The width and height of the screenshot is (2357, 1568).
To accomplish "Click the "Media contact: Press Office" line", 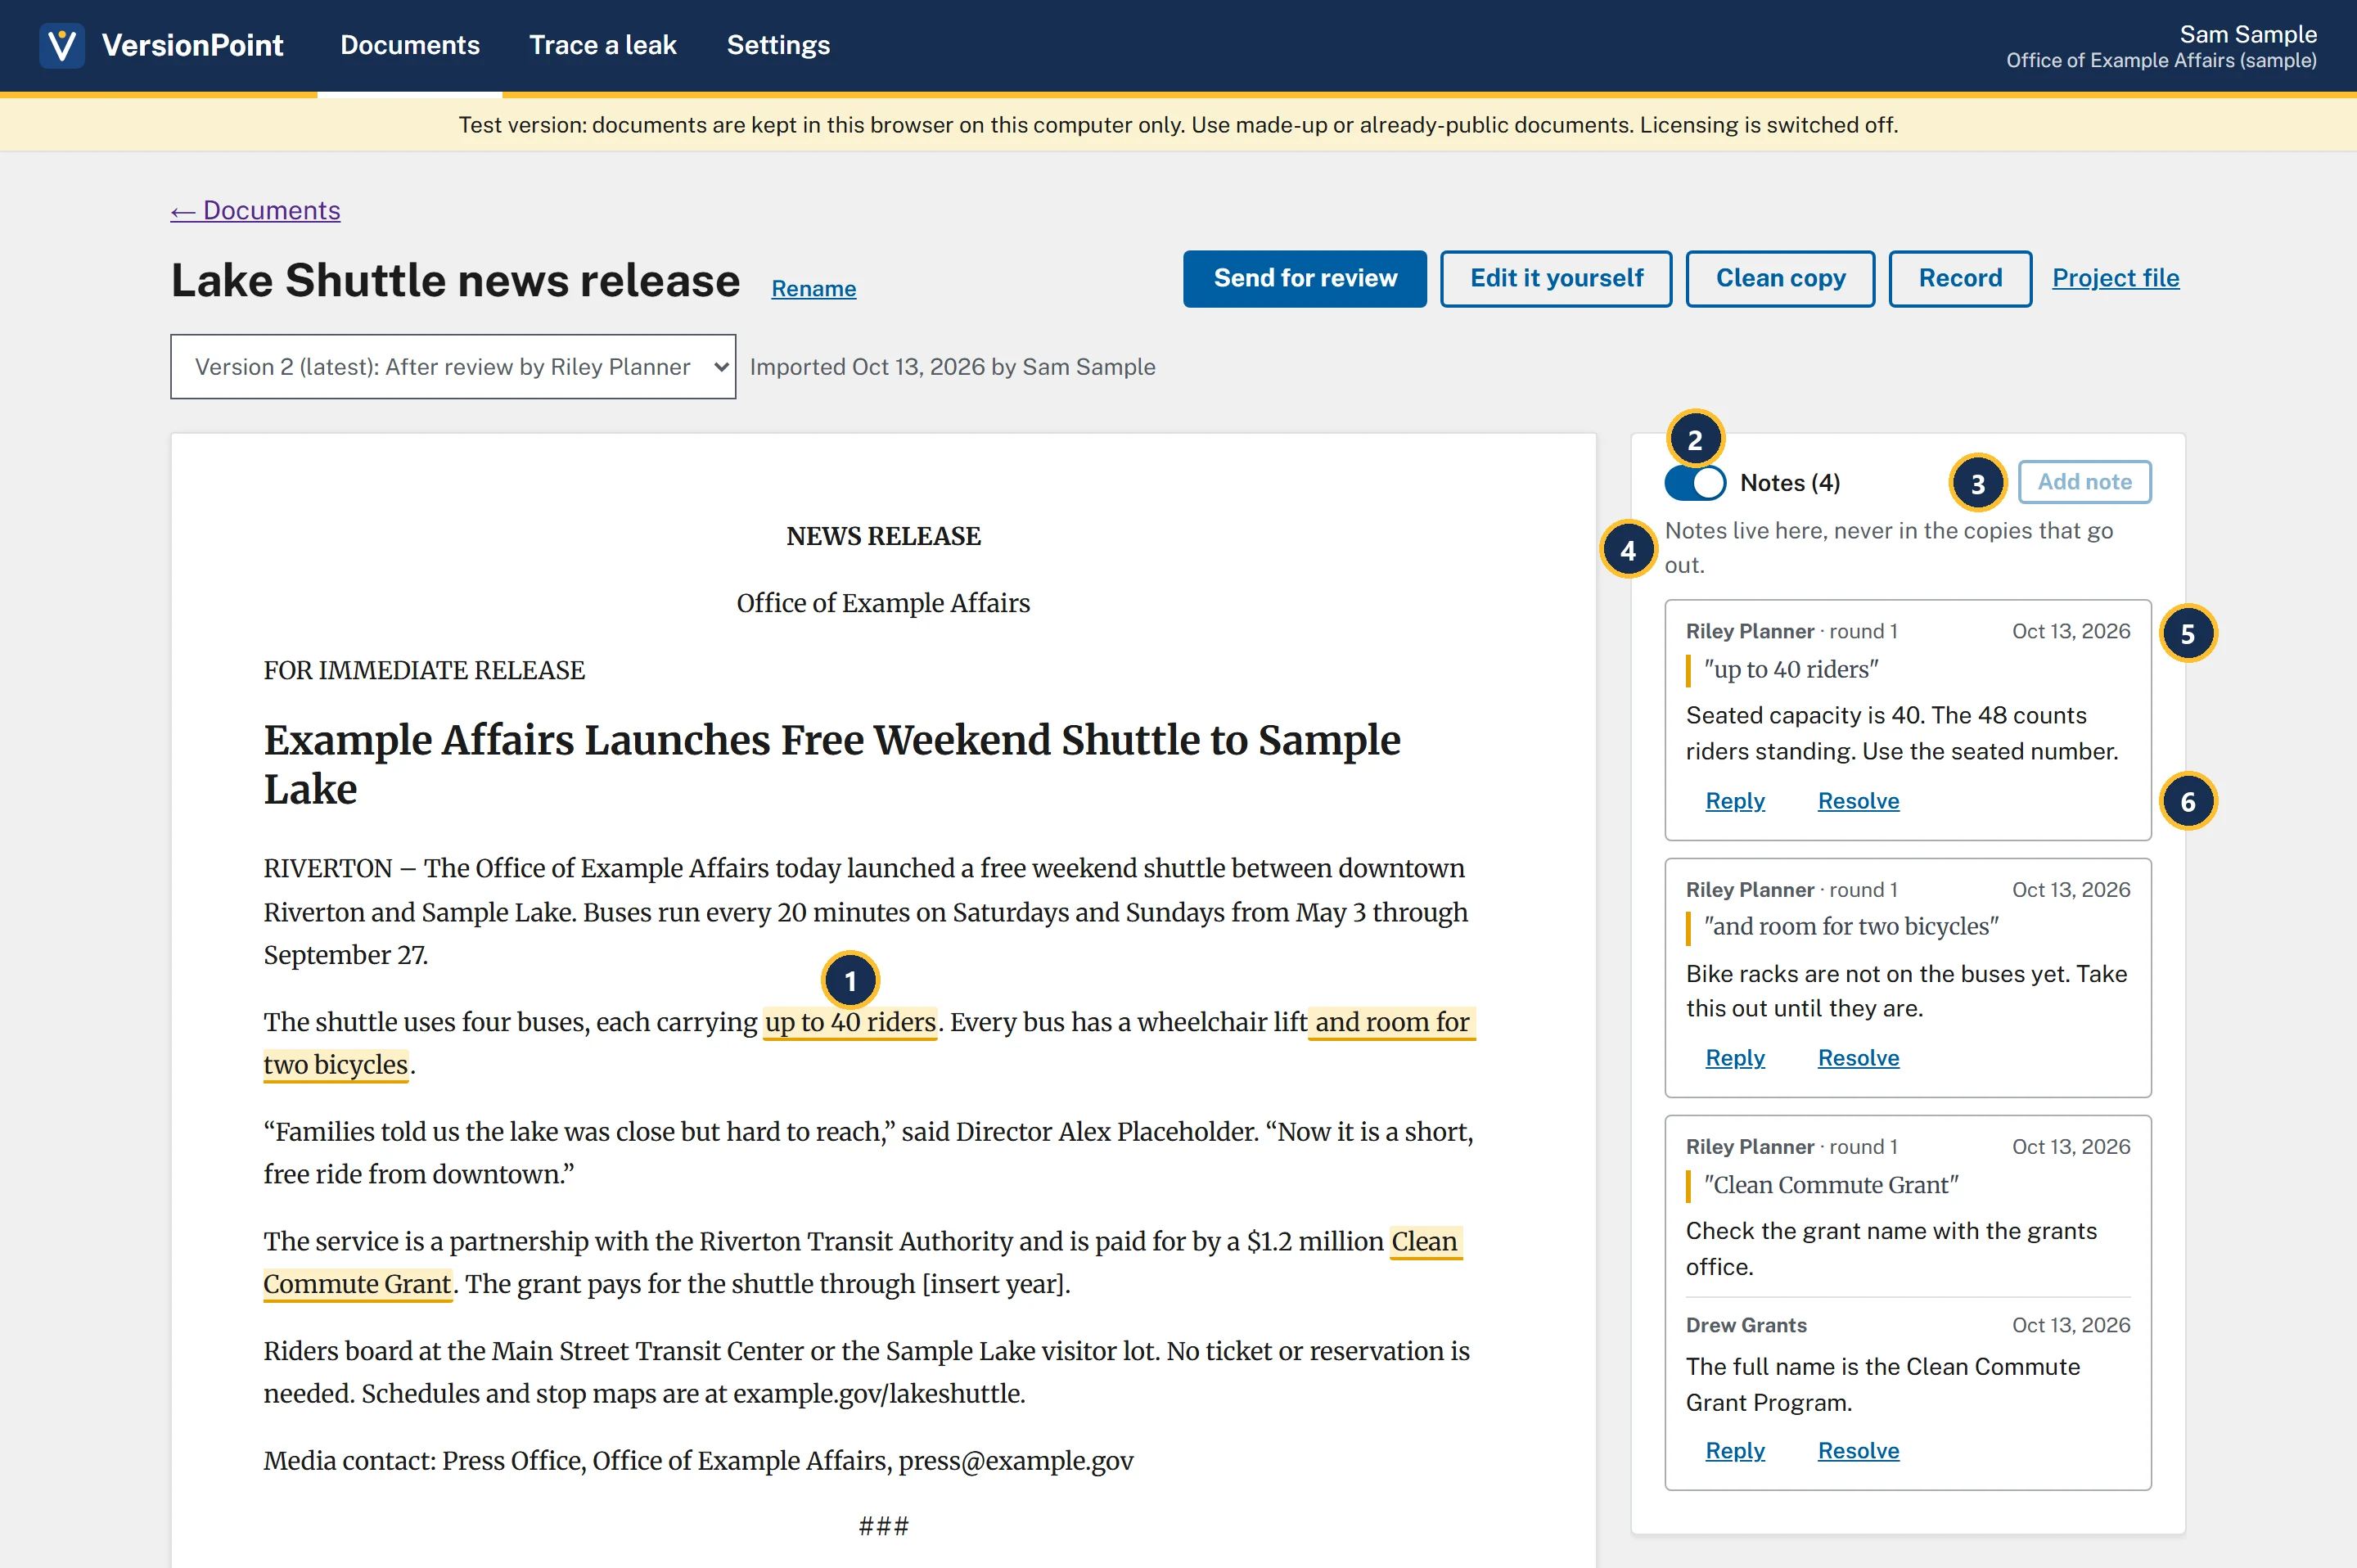I will (x=698, y=1461).
